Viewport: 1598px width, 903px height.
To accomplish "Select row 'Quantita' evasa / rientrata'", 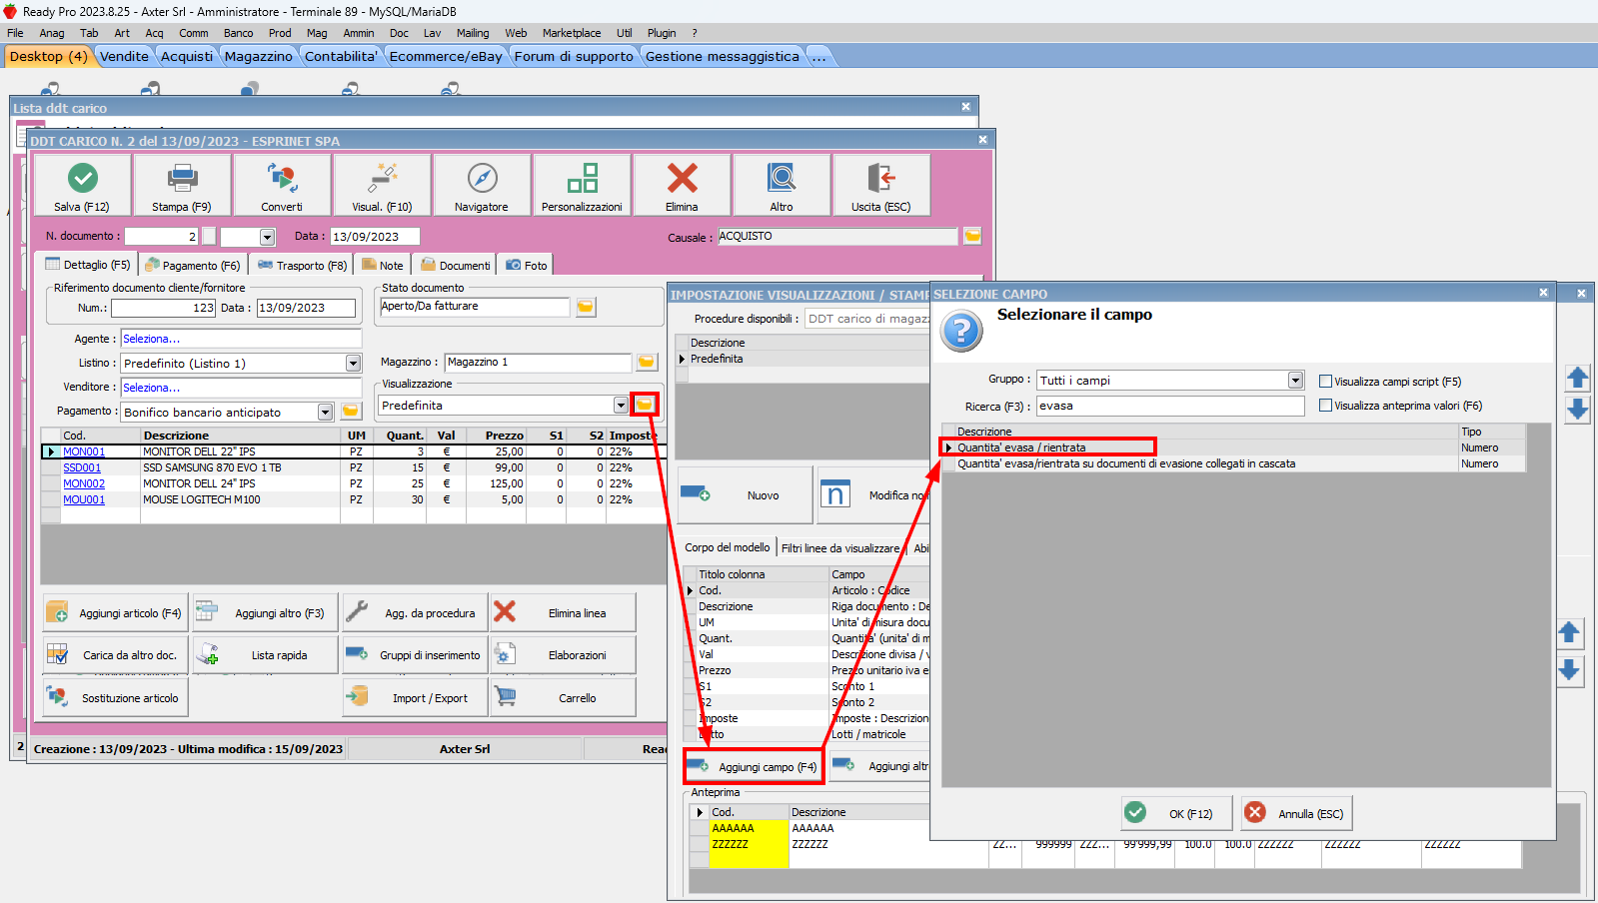I will pos(1234,448).
